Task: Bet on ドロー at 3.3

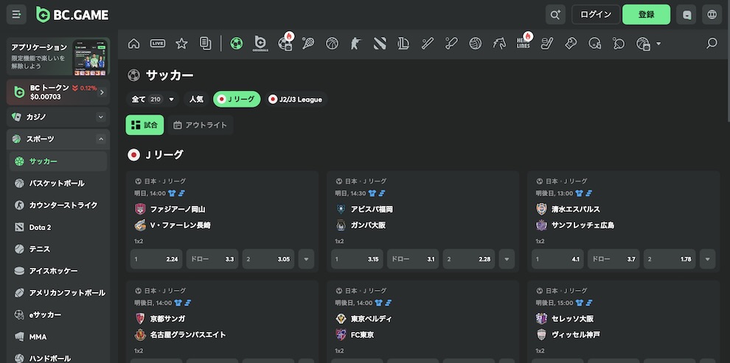Action: pyautogui.click(x=212, y=259)
